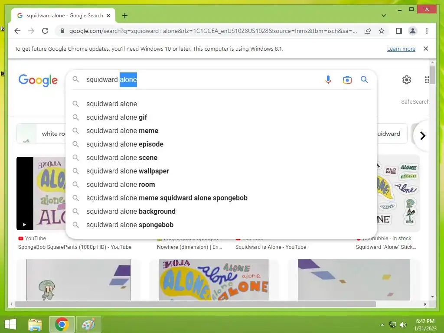Select the 'white room' filter chip

pyautogui.click(x=41, y=134)
